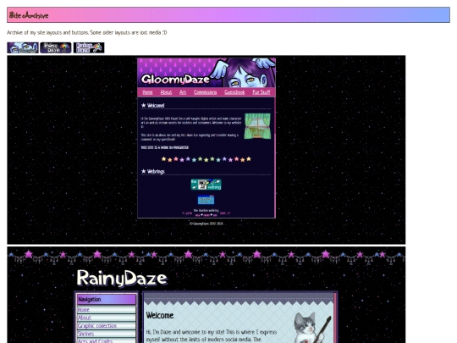Open Commissions in the GloomyDaze nav bar
The height and width of the screenshot is (343, 457).
205,92
